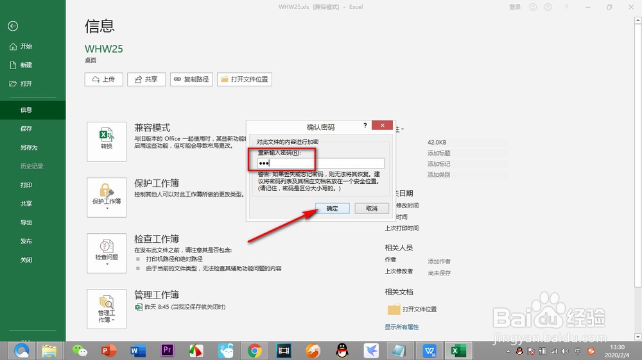Viewport: 642px width, 360px height.
Task: Open File Explorer from the taskbar
Action: [x=49, y=350]
